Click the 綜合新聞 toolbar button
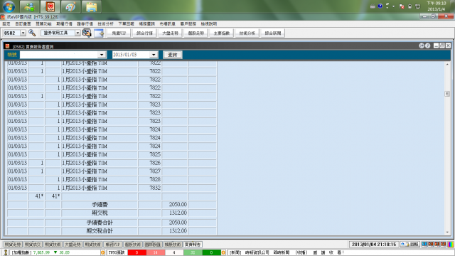Screen dimensions: 455x256 coord(273,33)
